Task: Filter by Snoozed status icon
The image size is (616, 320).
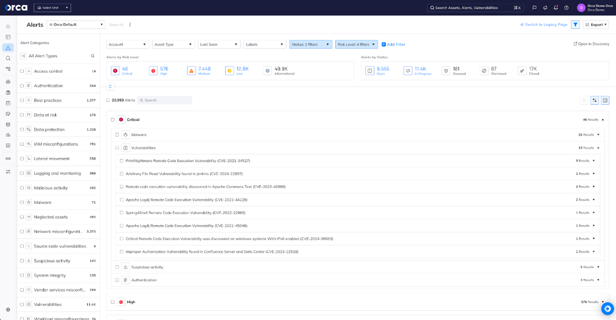Action: [x=446, y=71]
